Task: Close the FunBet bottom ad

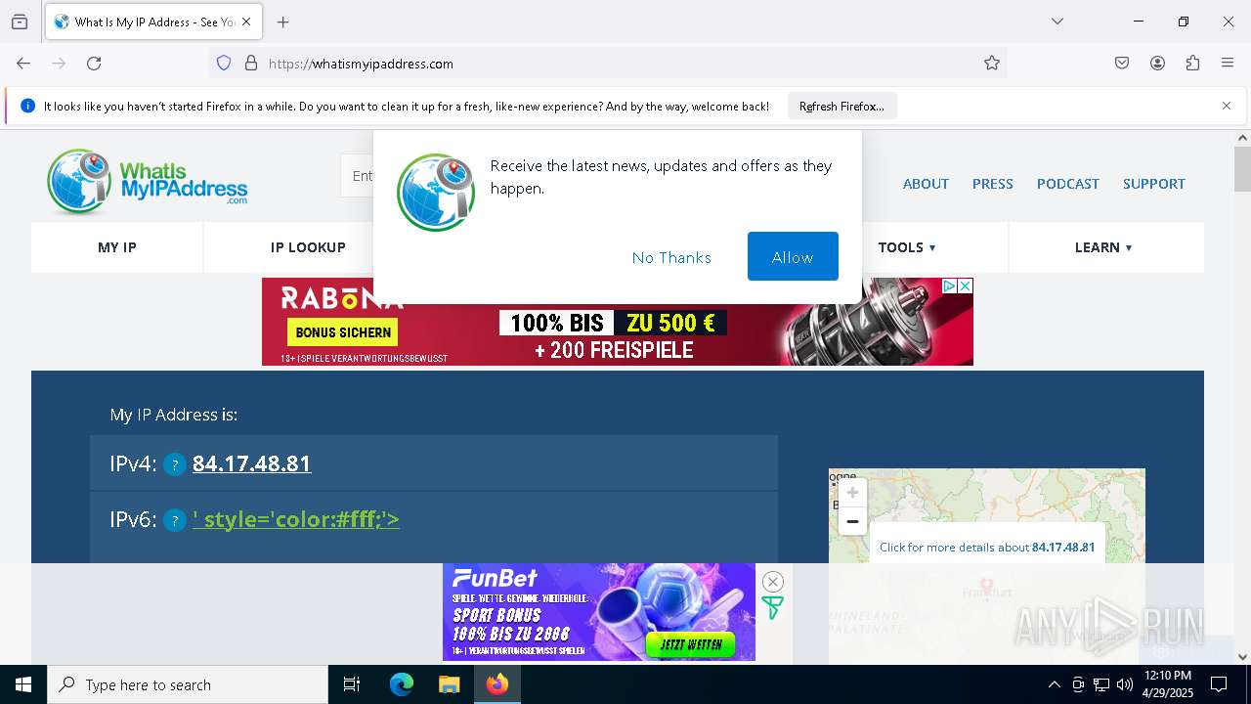Action: 773,582
